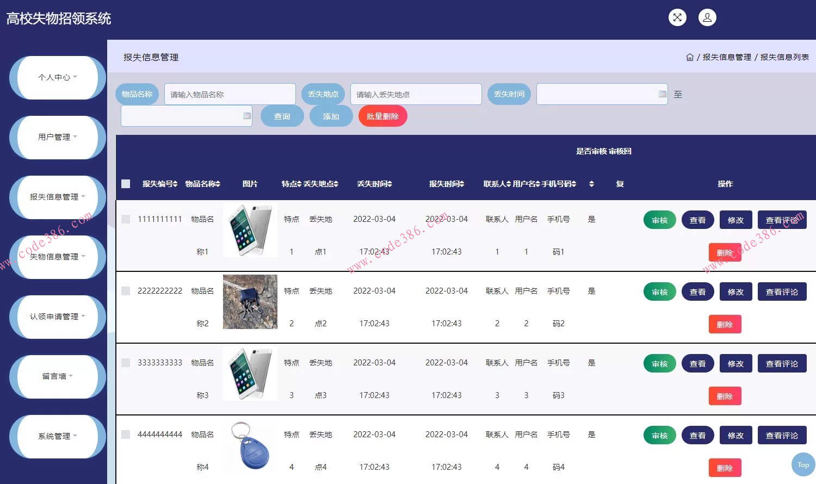Sort records by 报失时间 column arrow
Screen dimensions: 816x484
pos(461,184)
